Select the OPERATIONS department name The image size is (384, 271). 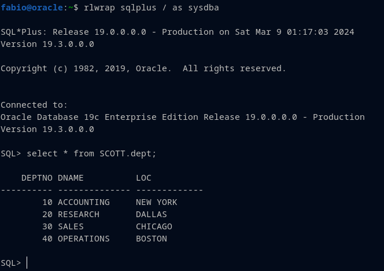click(x=83, y=239)
